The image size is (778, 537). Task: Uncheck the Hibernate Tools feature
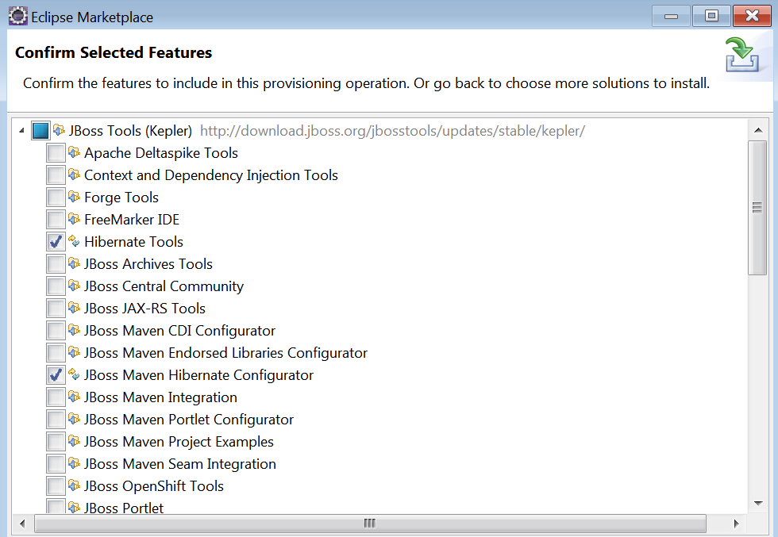click(54, 241)
